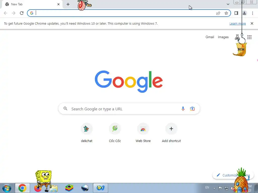Viewport: 258px width, 193px height.
Task: Show hidden system tray icons
Action: (x=214, y=188)
